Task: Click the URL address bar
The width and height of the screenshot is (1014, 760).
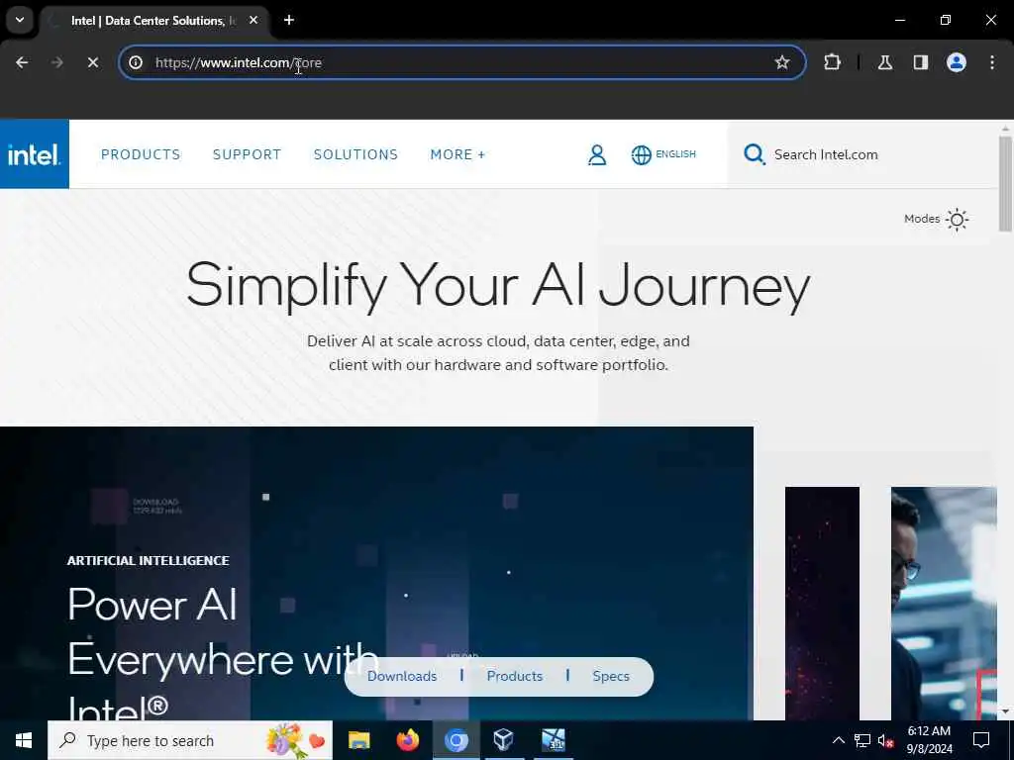Action: pyautogui.click(x=461, y=62)
